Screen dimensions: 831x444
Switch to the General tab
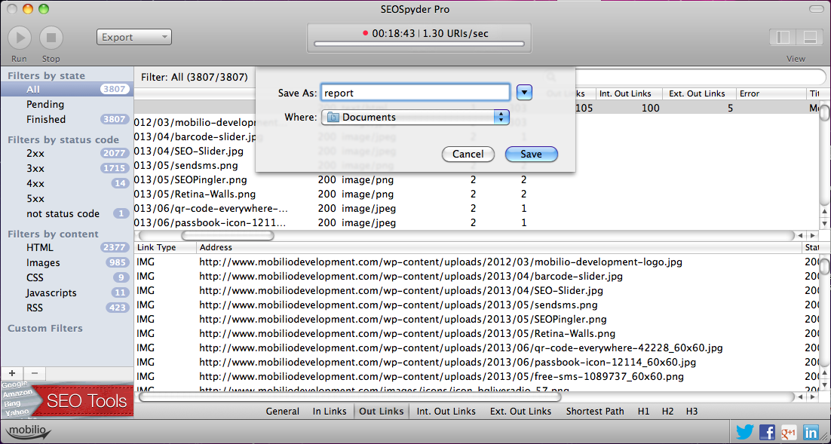click(283, 411)
